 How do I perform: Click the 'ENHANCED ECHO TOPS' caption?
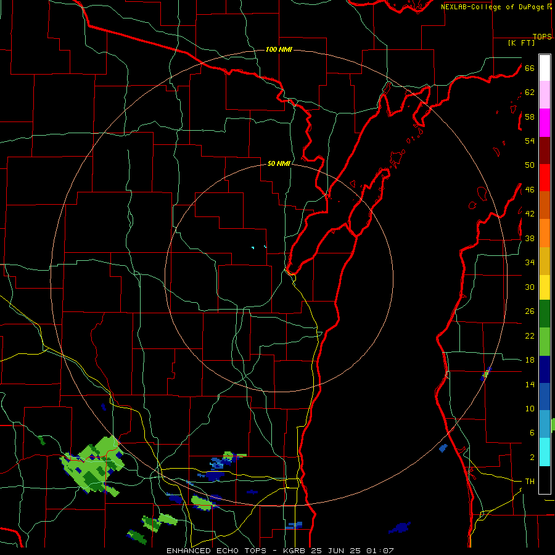(x=216, y=551)
